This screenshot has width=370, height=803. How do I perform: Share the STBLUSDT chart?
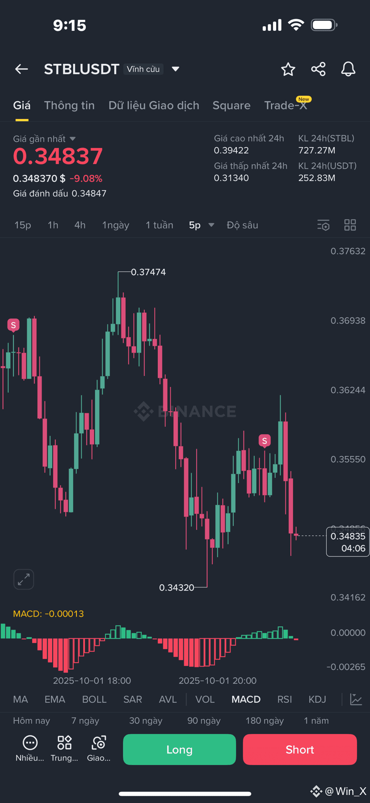point(318,69)
